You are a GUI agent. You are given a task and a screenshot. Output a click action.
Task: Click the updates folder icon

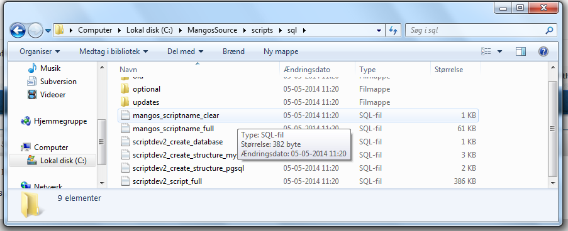pos(125,102)
